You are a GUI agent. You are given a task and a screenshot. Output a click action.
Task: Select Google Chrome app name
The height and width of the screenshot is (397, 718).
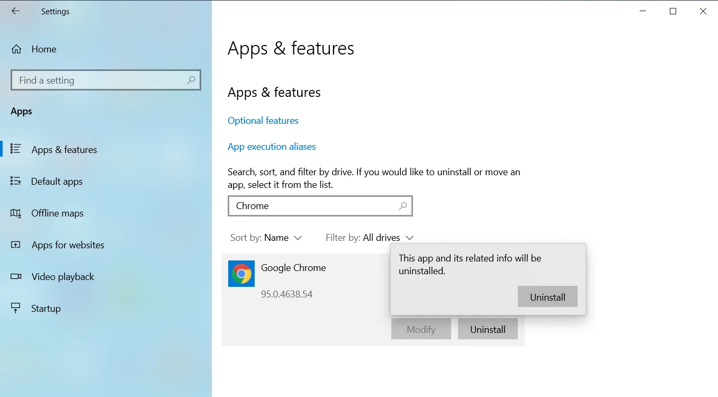pyautogui.click(x=293, y=268)
